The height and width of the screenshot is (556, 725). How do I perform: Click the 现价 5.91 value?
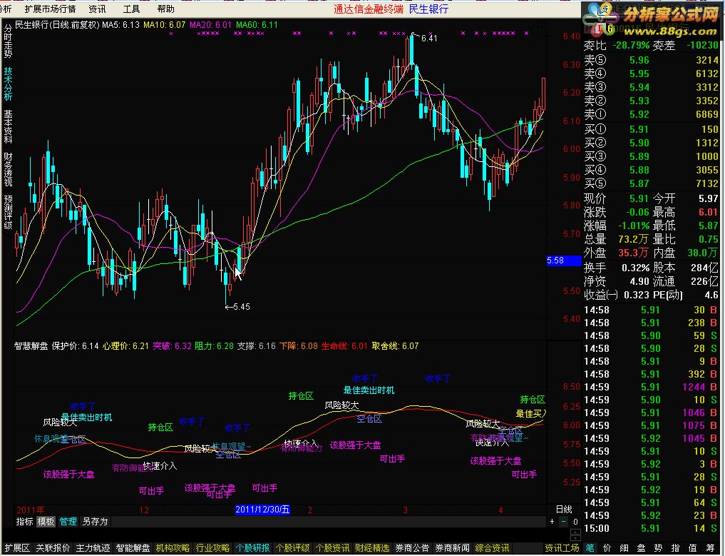click(639, 198)
